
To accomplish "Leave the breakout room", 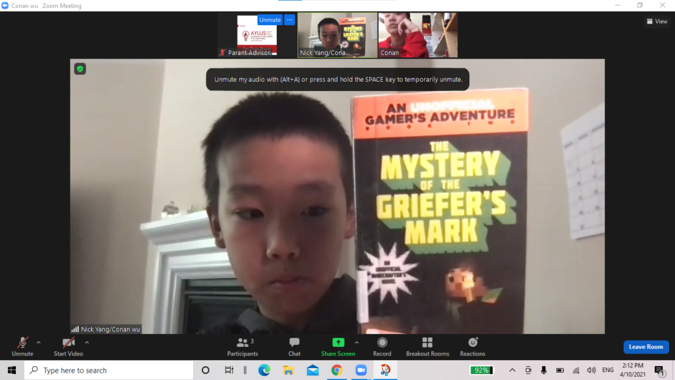I will pos(646,347).
